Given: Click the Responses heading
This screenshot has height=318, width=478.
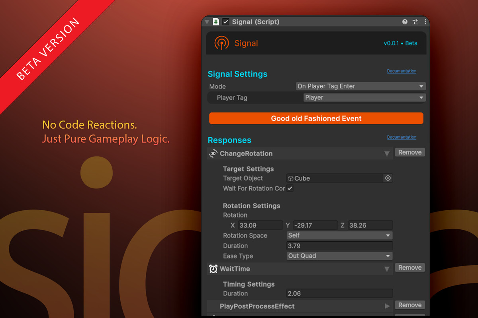Looking at the screenshot, I should click(x=229, y=140).
